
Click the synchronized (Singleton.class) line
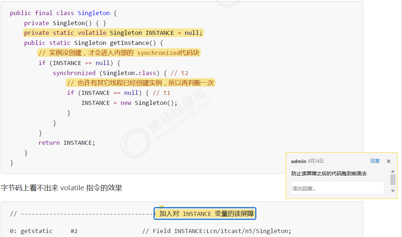coord(121,73)
